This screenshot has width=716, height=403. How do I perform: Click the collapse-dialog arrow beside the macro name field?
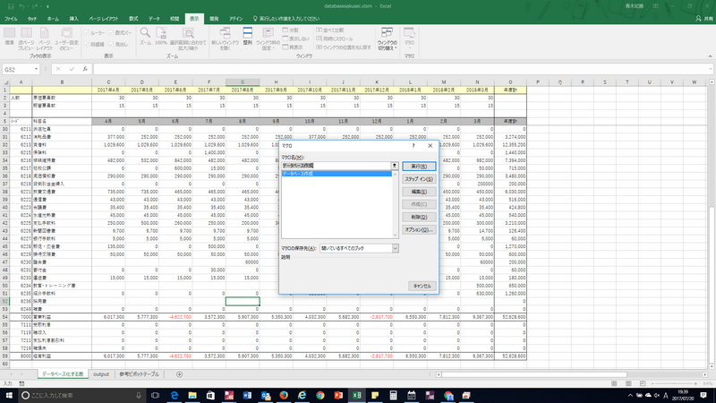tap(395, 167)
